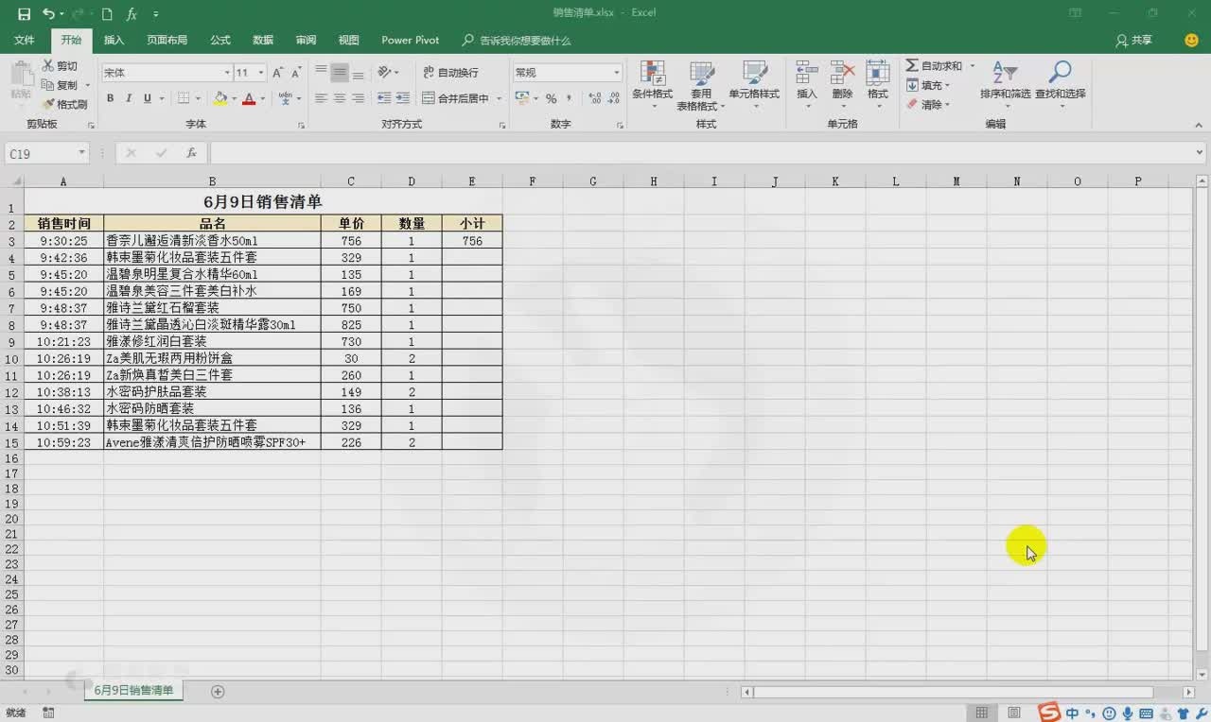Click AutoSum (自动求和)
Screen dimensions: 1211x722
[x=934, y=66]
